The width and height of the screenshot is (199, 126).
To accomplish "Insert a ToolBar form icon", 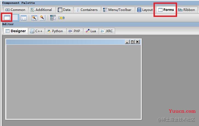I will tap(61, 18).
